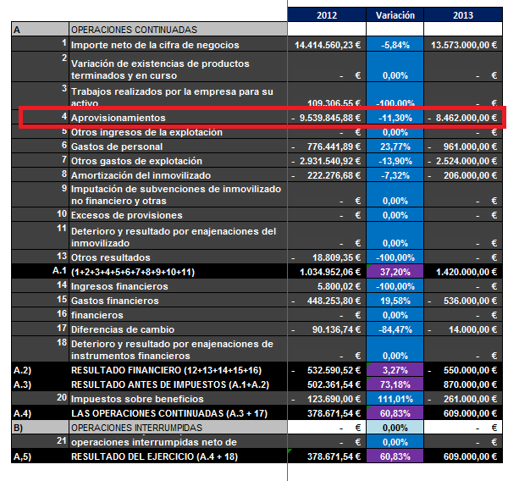Select the -5,84% variation cell
The height and width of the screenshot is (481, 508).
pyautogui.click(x=395, y=44)
